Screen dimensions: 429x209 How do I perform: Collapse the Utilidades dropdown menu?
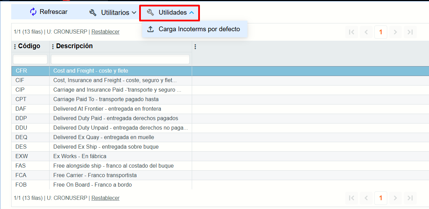[x=170, y=13]
